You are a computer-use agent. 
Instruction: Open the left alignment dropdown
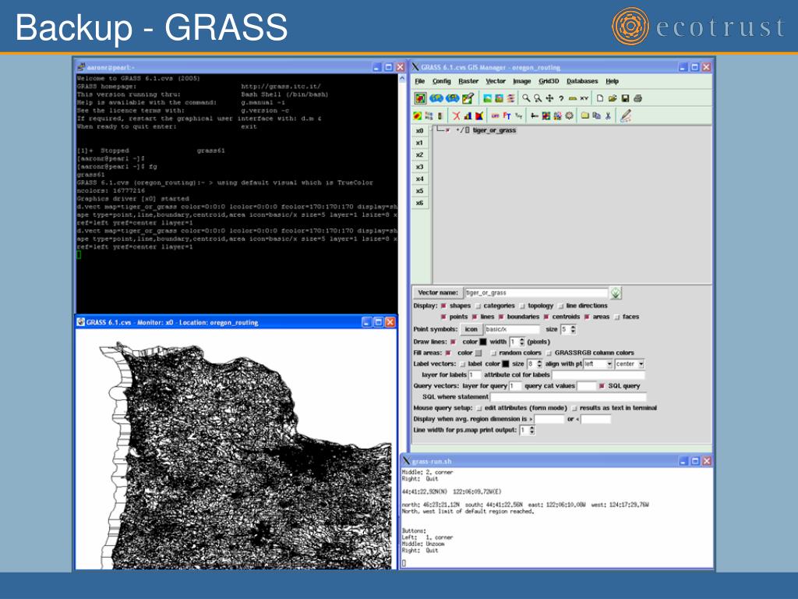609,364
